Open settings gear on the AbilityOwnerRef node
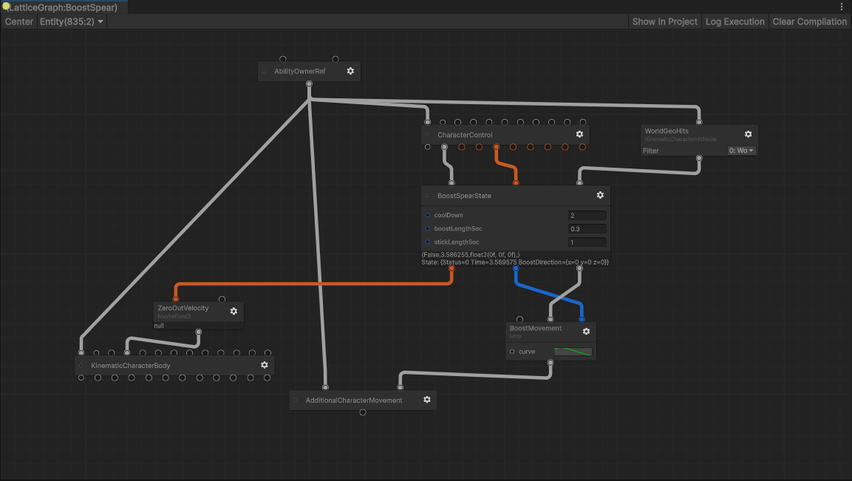 click(350, 71)
